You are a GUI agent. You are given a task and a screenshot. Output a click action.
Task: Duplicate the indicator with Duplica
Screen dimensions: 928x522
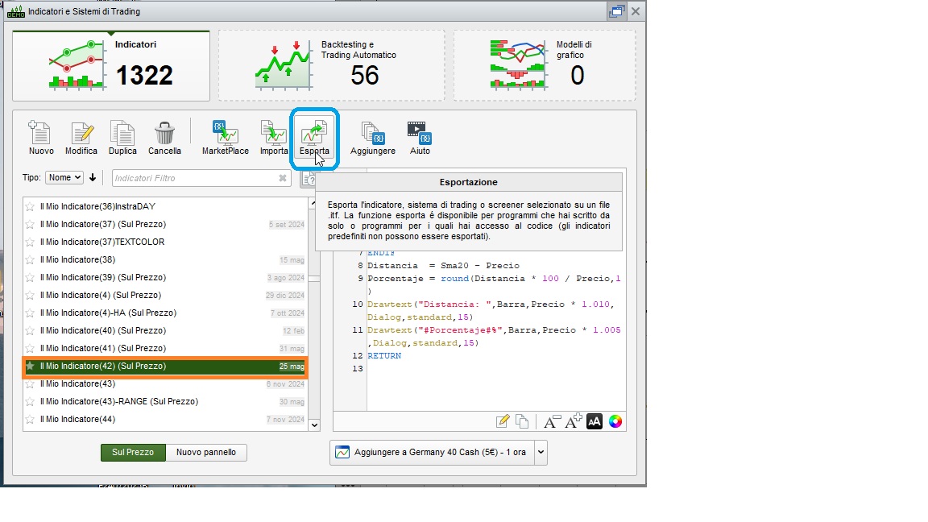click(x=122, y=135)
